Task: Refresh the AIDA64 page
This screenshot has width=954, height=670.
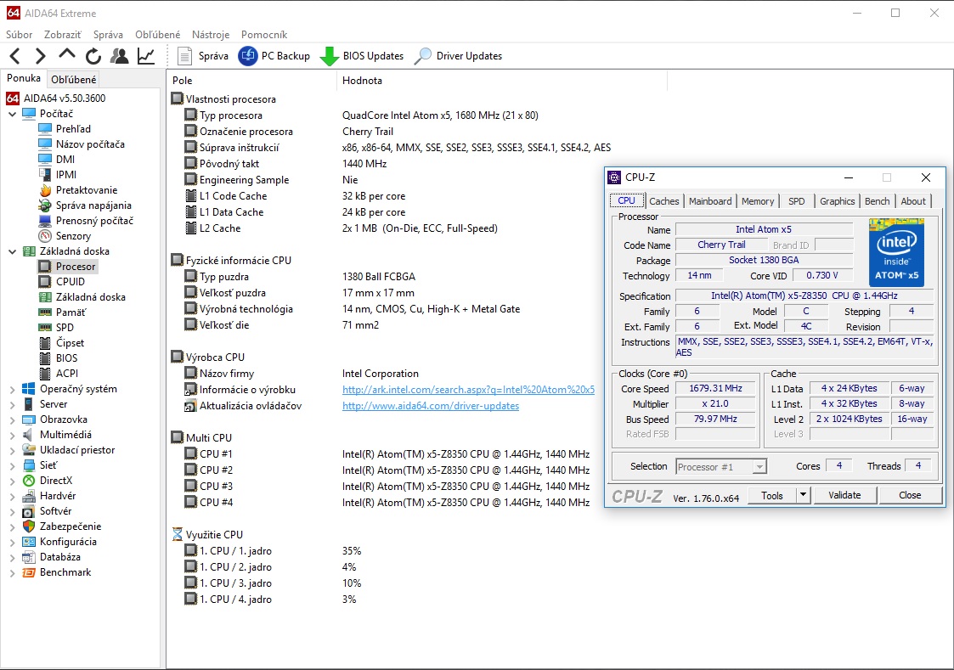Action: [93, 56]
